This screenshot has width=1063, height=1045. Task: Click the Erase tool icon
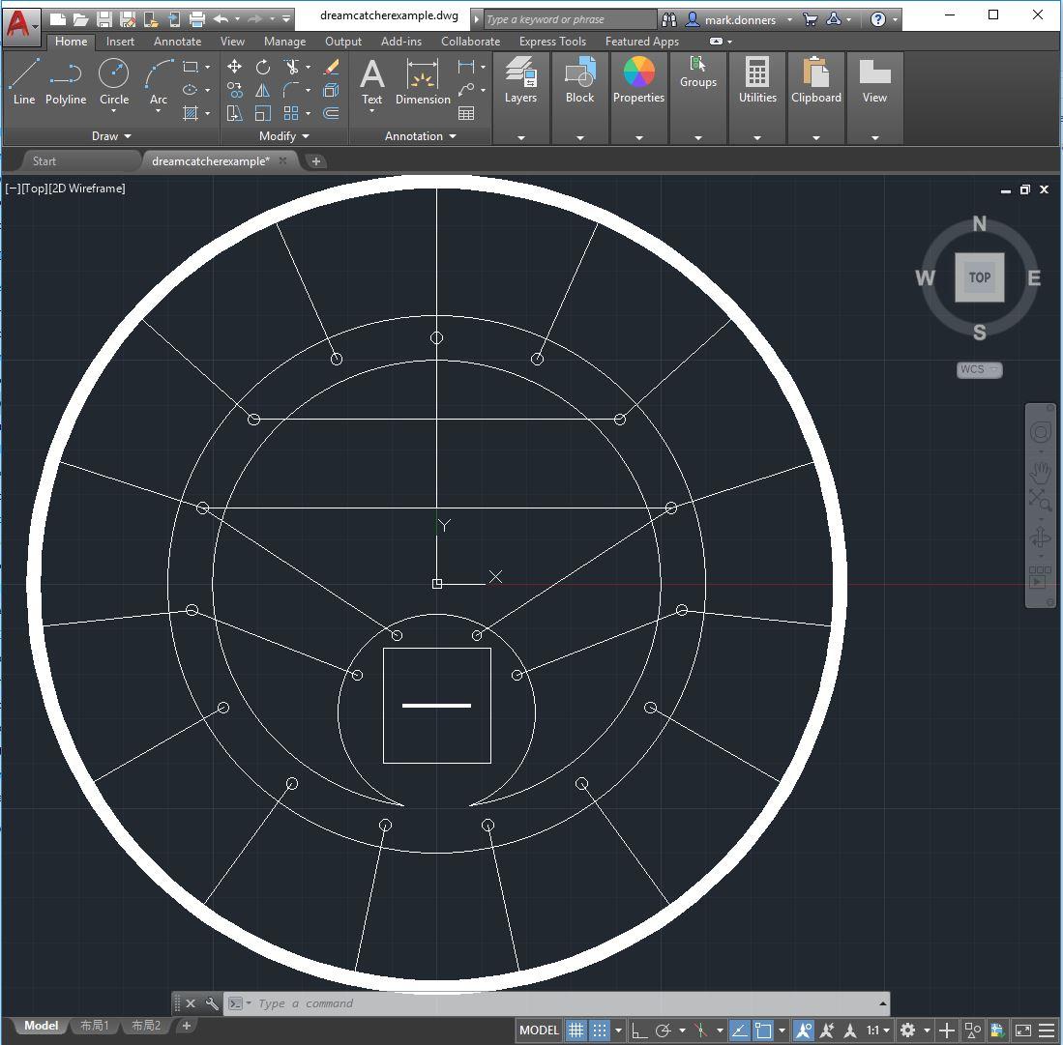[332, 67]
